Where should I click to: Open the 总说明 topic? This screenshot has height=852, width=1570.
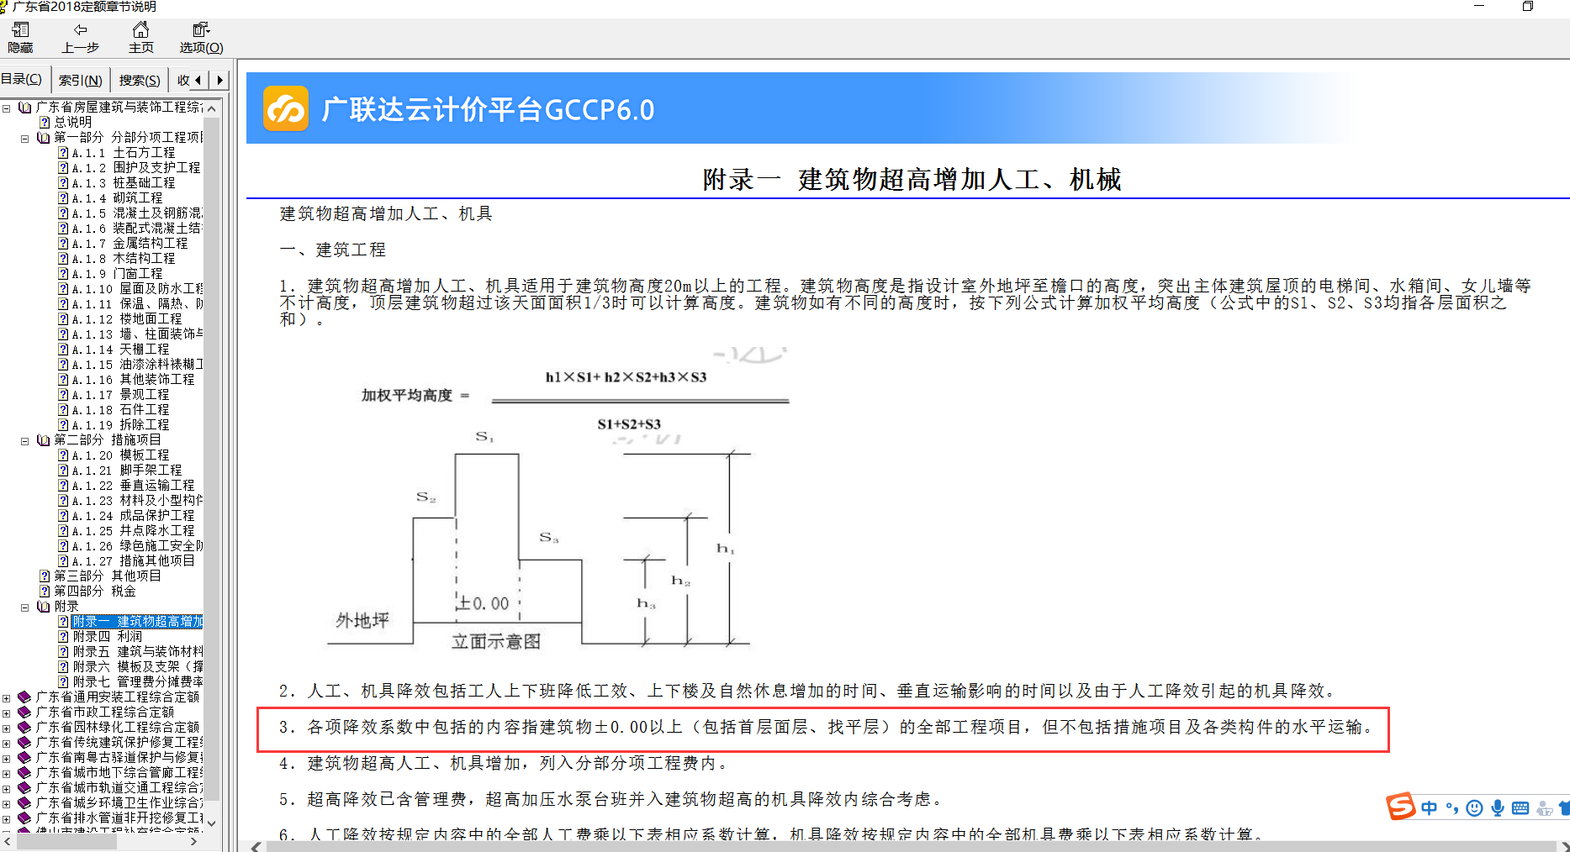coord(73,122)
